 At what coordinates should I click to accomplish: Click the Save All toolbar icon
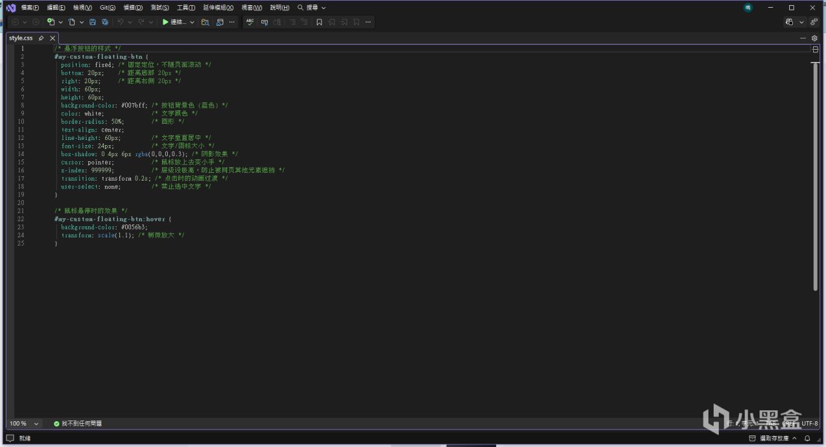coord(105,22)
